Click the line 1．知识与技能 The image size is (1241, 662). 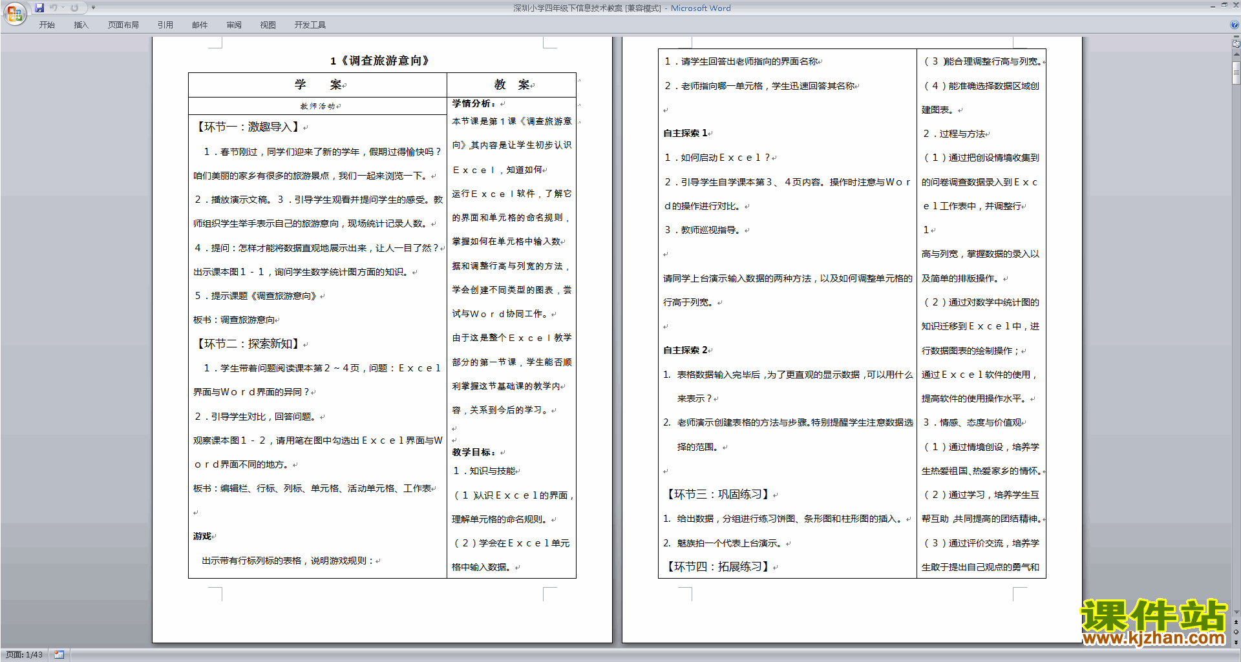[484, 471]
